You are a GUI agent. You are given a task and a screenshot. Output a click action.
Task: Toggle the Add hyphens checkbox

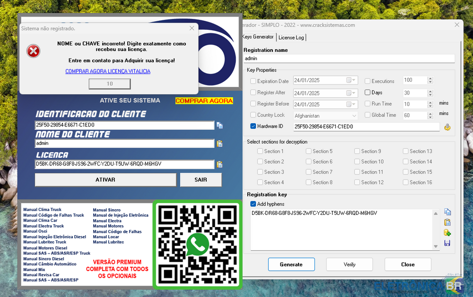253,204
